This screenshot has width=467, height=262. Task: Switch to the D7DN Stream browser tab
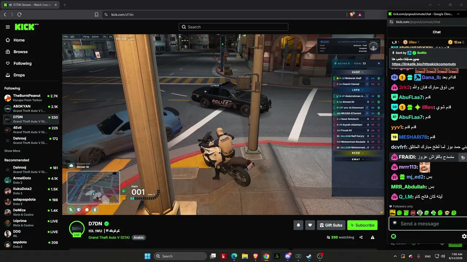[x=30, y=5]
